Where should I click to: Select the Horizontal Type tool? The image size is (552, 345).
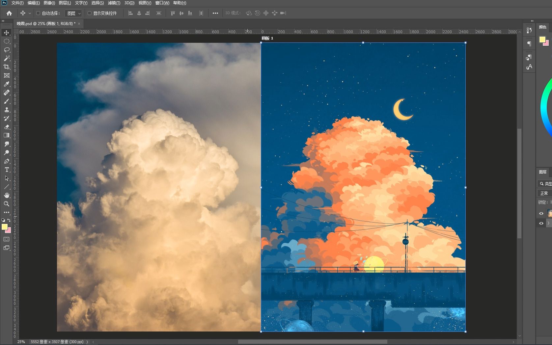[7, 170]
